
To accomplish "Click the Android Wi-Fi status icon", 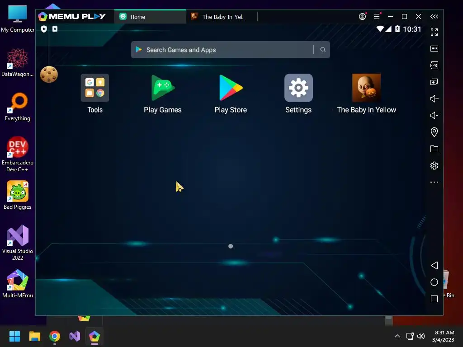I will tap(380, 29).
